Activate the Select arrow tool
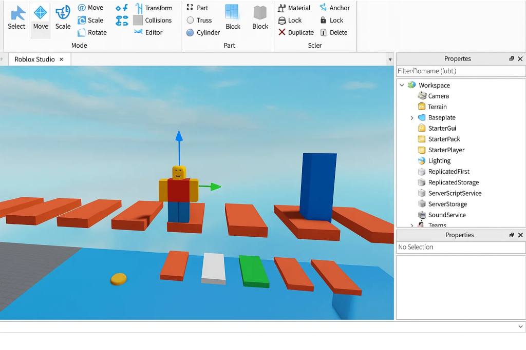 16,18
